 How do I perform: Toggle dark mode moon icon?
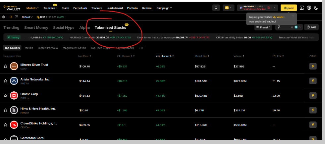click(316, 8)
